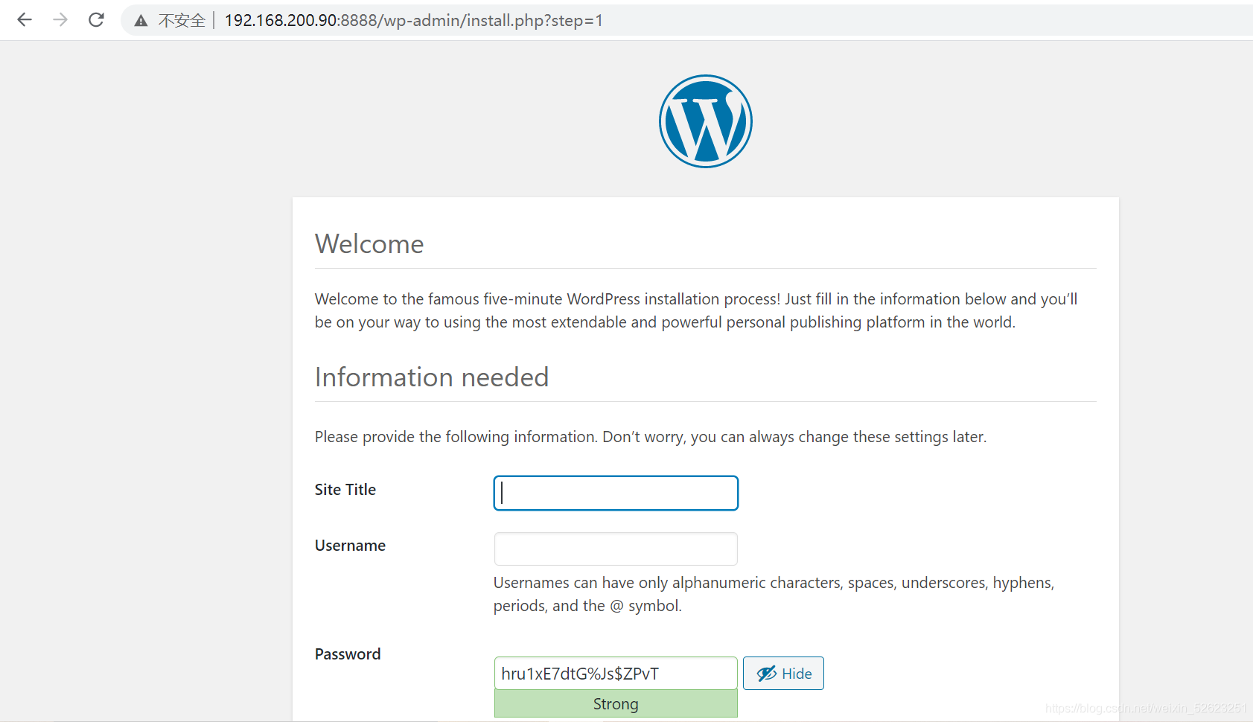This screenshot has width=1253, height=722.
Task: Edit the generated Password field
Action: [616, 674]
